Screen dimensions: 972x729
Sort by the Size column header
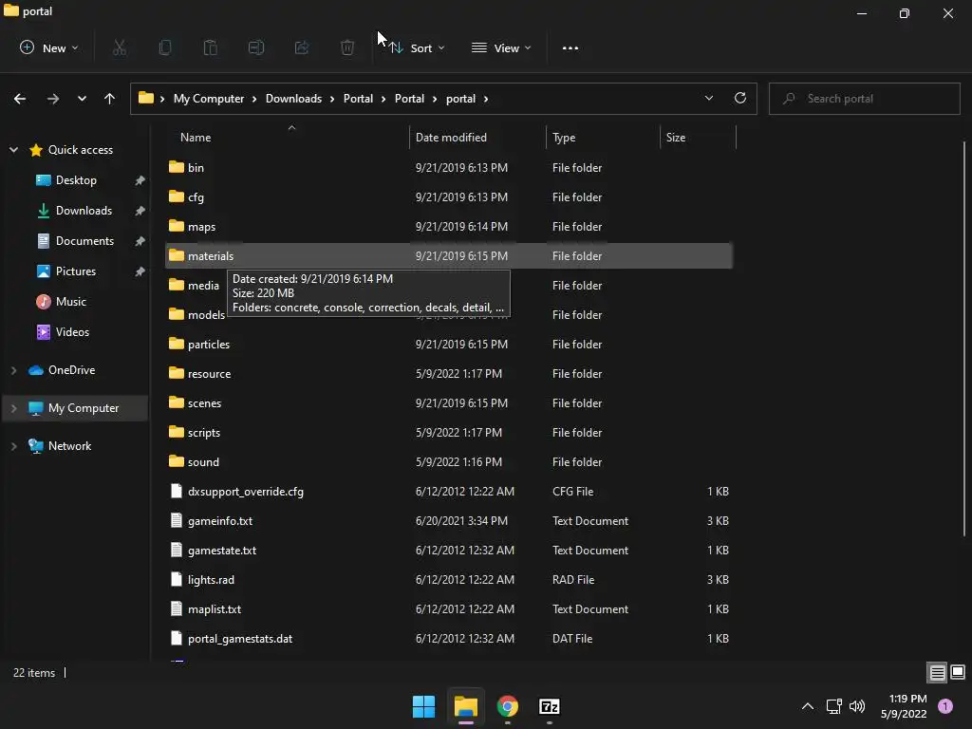698,137
